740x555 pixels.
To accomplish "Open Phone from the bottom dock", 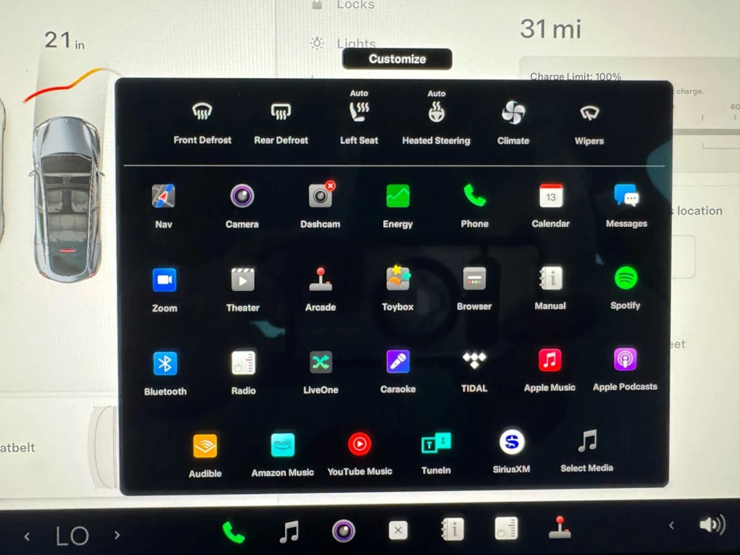I will (233, 532).
